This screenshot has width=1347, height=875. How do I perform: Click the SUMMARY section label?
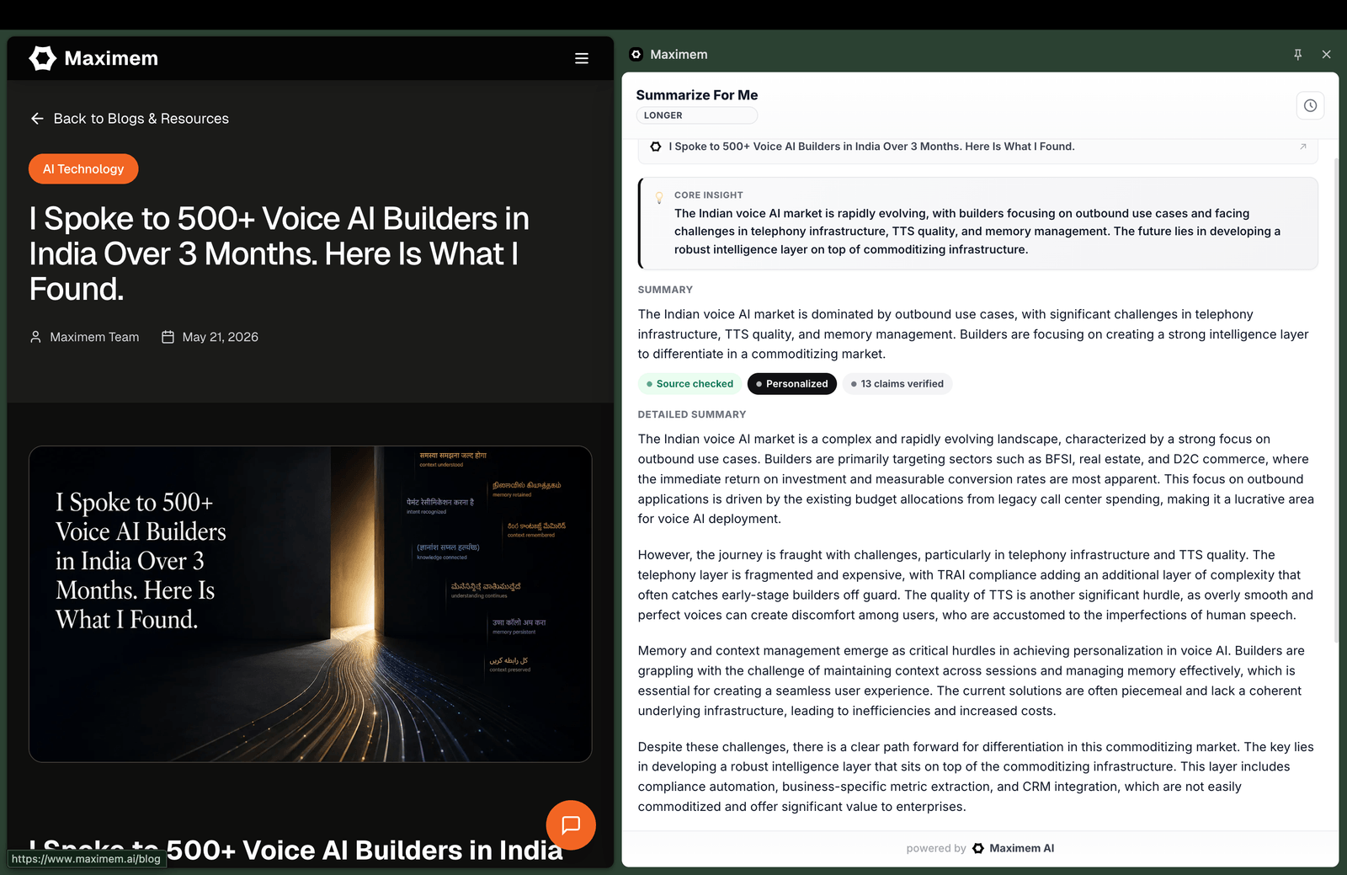665,290
